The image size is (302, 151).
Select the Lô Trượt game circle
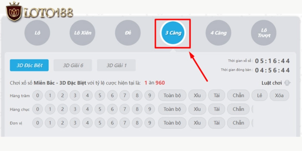click(x=263, y=33)
